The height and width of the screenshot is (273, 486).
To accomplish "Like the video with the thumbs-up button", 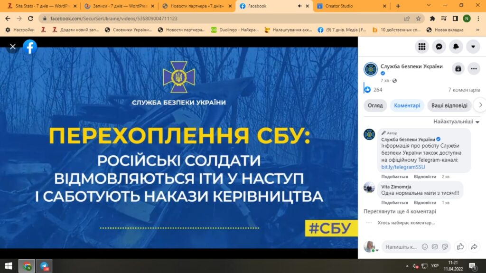I will tap(459, 246).
